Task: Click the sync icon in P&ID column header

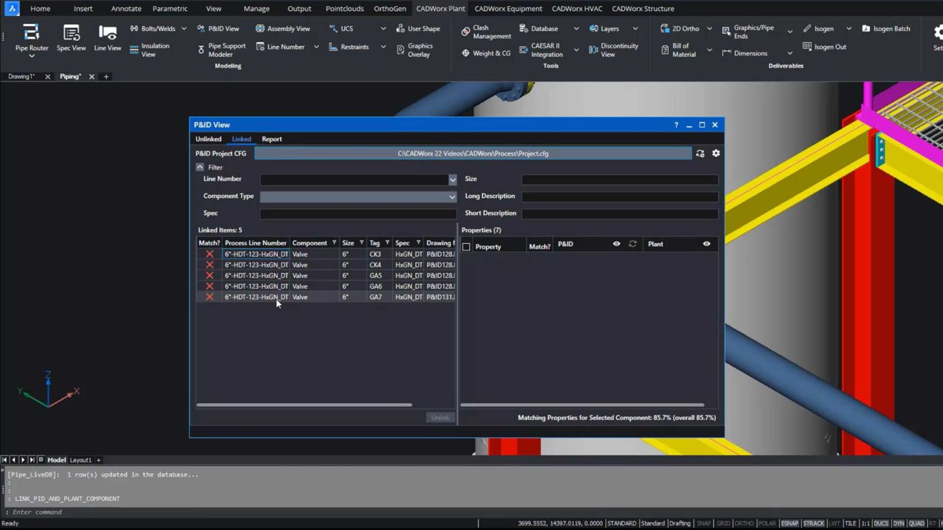Action: click(x=632, y=244)
